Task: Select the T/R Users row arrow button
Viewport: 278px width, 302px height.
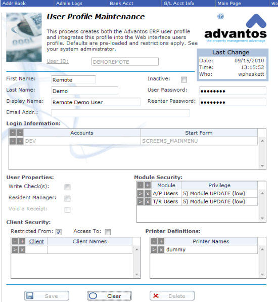Action: click(x=141, y=202)
